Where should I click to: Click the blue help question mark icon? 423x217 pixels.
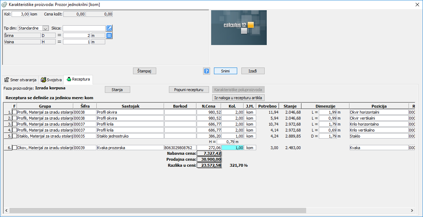click(x=207, y=71)
